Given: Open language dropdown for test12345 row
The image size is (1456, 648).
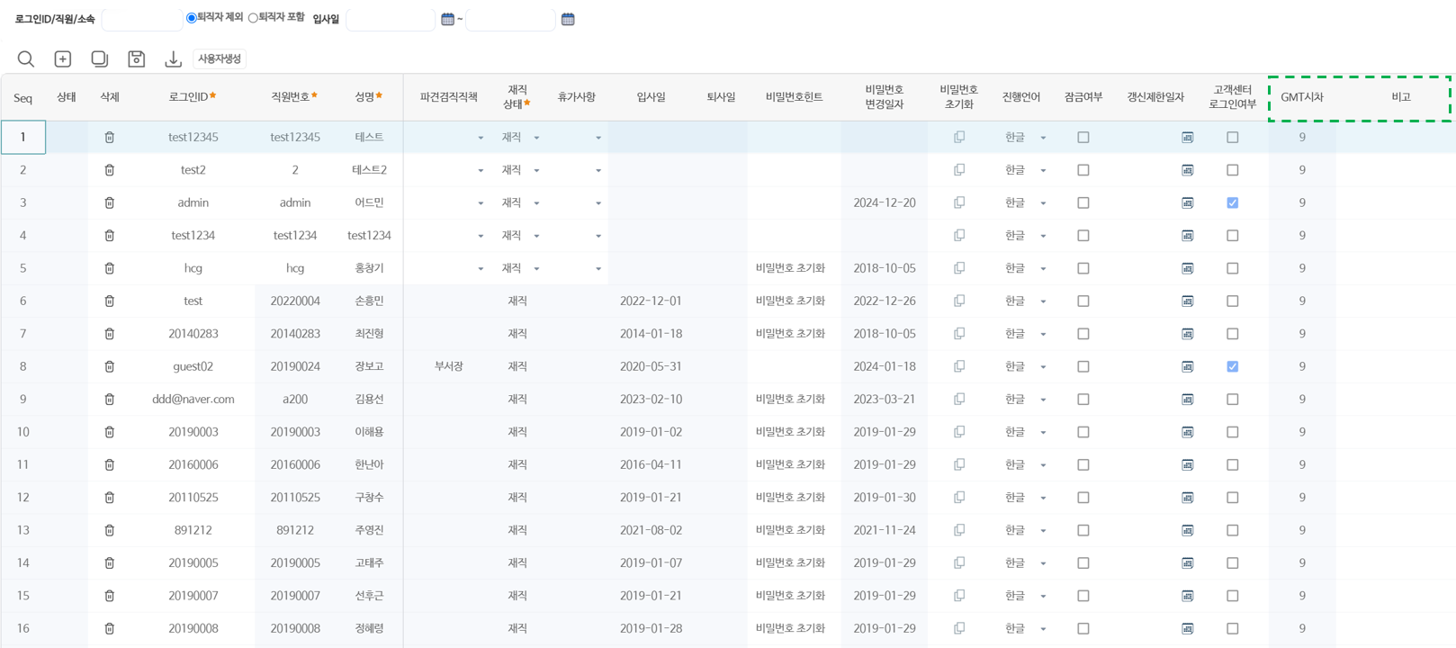Looking at the screenshot, I should pos(1043,139).
